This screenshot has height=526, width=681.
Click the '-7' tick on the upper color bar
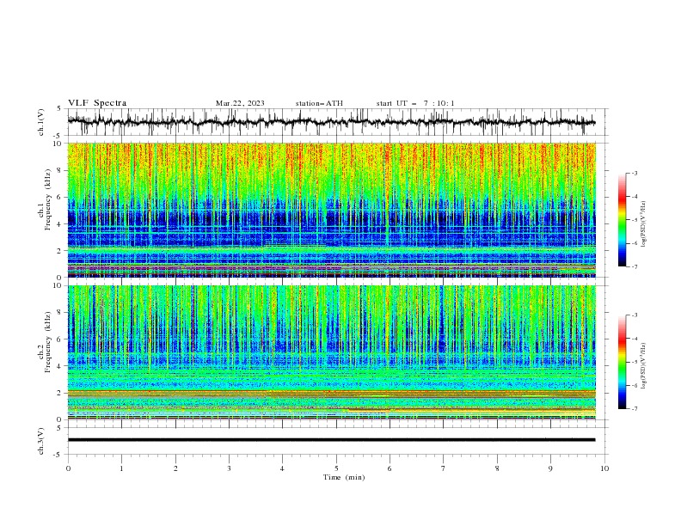click(x=635, y=267)
